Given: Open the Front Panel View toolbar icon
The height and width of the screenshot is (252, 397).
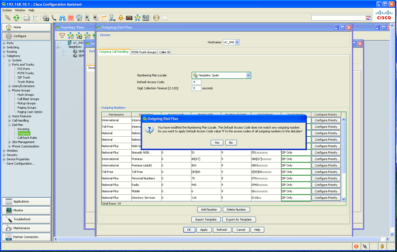Looking at the screenshot, I should coord(146,18).
